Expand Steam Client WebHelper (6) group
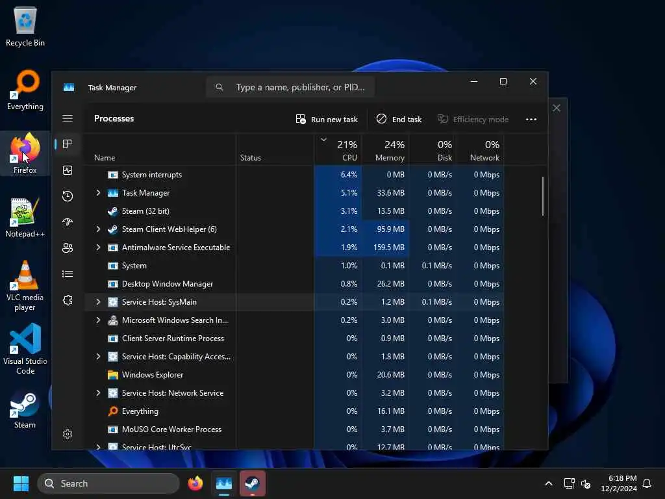 coord(99,229)
